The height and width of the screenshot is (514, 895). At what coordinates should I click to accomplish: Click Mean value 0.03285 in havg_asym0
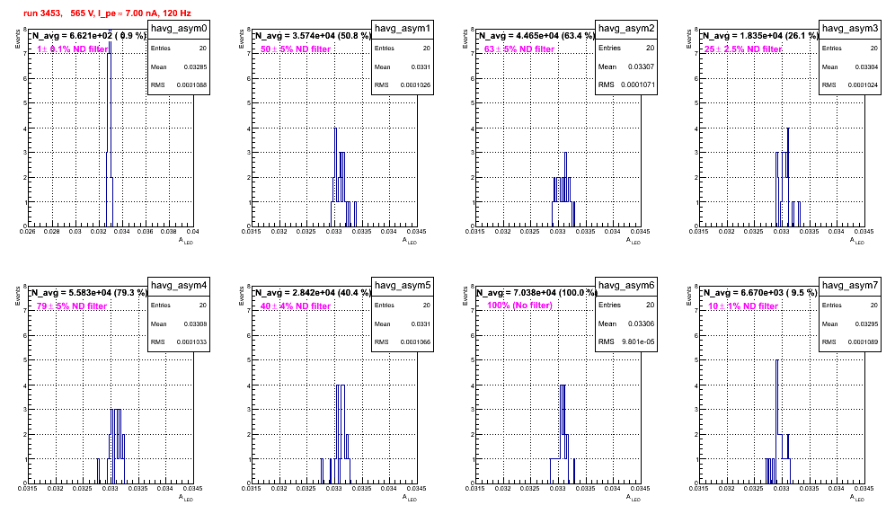tap(195, 67)
